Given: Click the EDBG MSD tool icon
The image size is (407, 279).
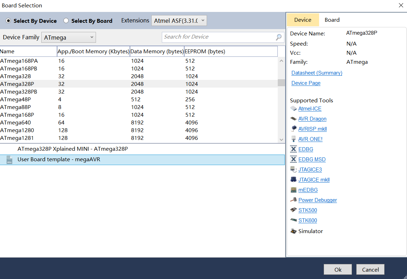Looking at the screenshot, I should click(x=293, y=159).
